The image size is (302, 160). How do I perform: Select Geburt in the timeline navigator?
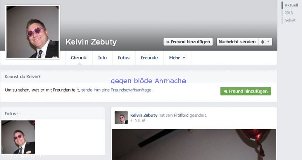[290, 20]
